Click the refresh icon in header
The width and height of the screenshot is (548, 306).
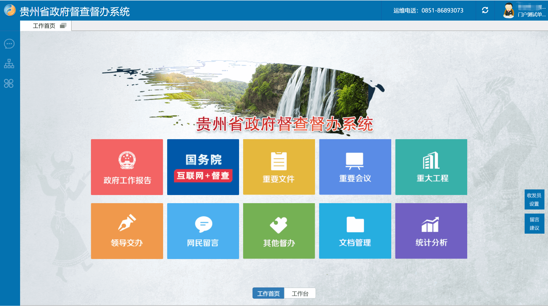point(485,10)
